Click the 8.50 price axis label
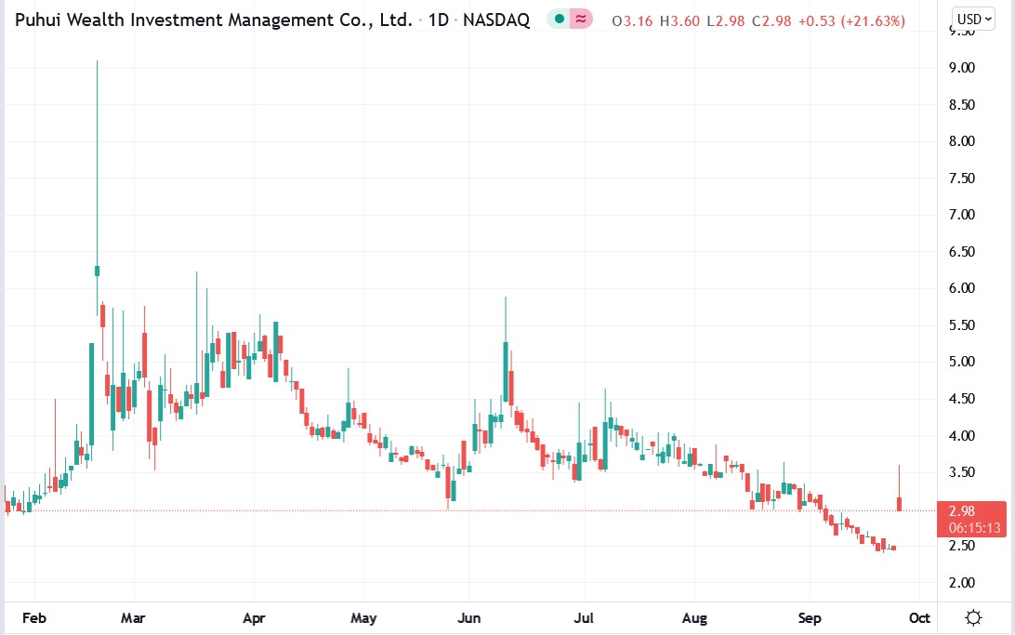 [x=962, y=104]
